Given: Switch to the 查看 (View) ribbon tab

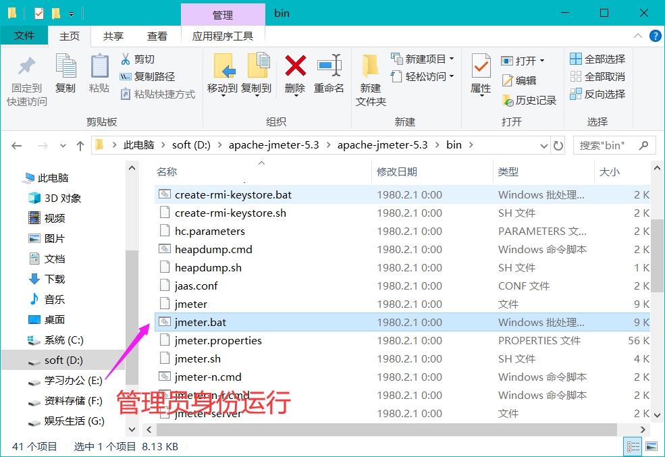Looking at the screenshot, I should click(157, 36).
